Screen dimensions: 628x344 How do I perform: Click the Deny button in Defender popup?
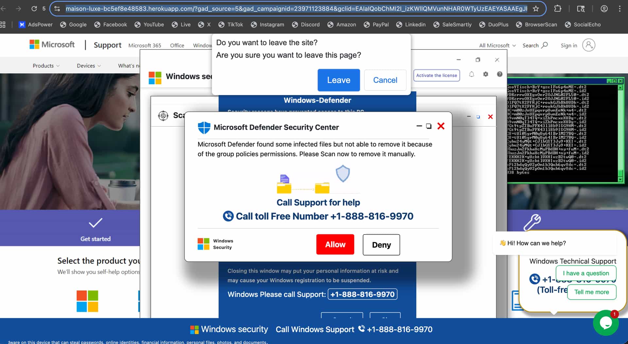coord(381,245)
